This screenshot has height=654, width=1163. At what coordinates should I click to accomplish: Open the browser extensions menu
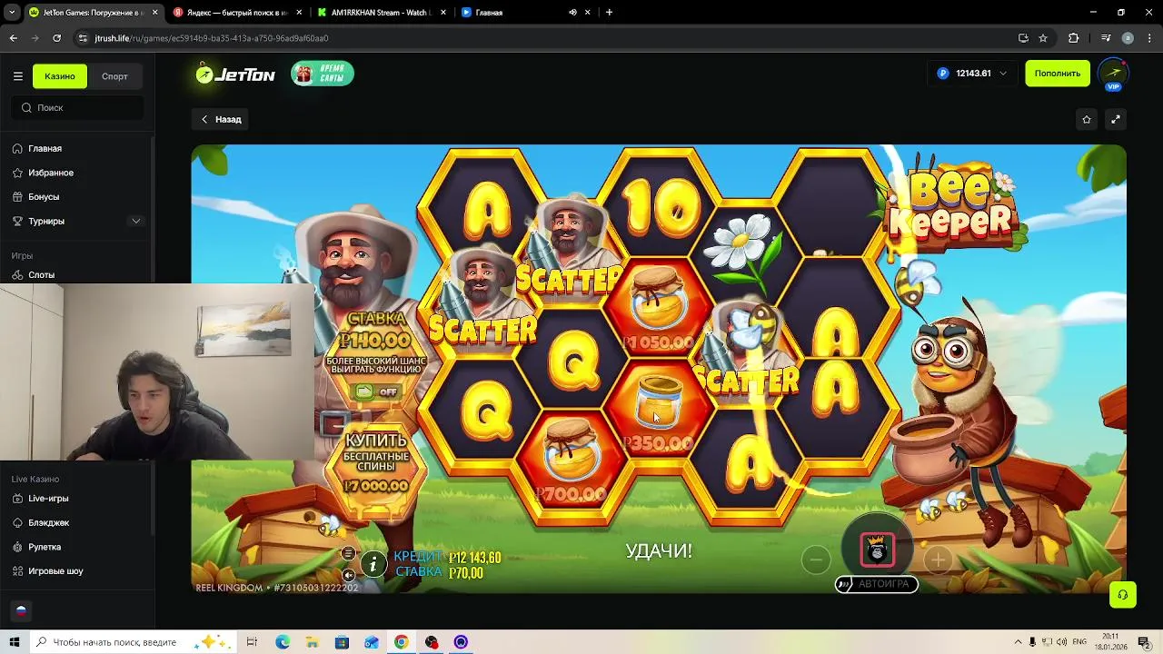(1074, 38)
